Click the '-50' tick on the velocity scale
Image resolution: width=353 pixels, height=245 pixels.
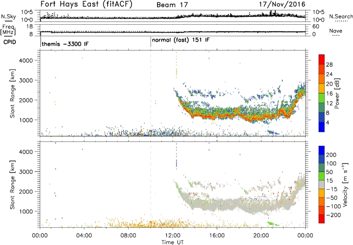click(331, 198)
